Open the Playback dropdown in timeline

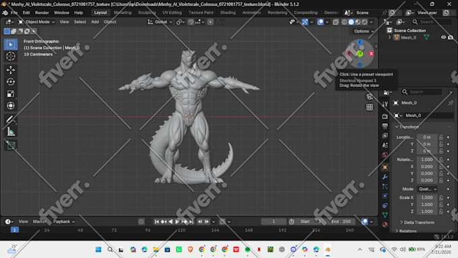[x=64, y=222]
